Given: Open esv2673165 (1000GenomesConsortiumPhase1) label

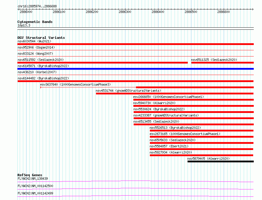Looking at the screenshot, I should click(185, 134).
